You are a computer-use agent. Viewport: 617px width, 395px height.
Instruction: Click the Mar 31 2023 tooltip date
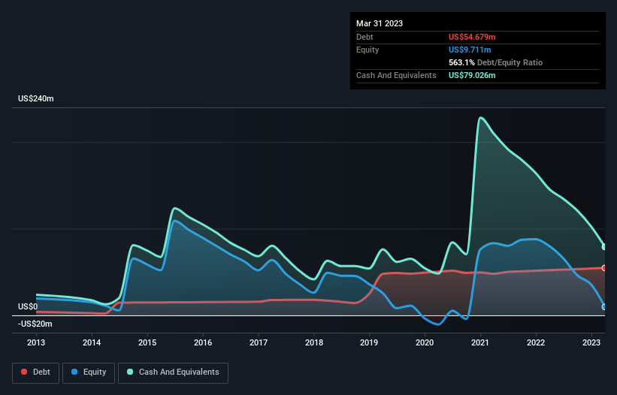[380, 23]
